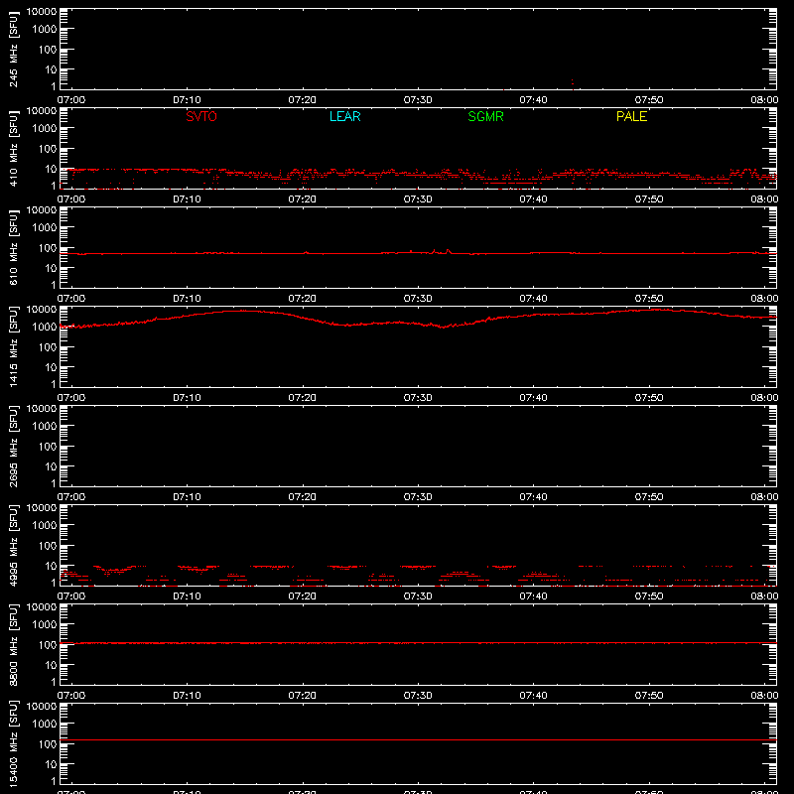Select the 15400 MHz [SFU] axis title

click(x=14, y=743)
